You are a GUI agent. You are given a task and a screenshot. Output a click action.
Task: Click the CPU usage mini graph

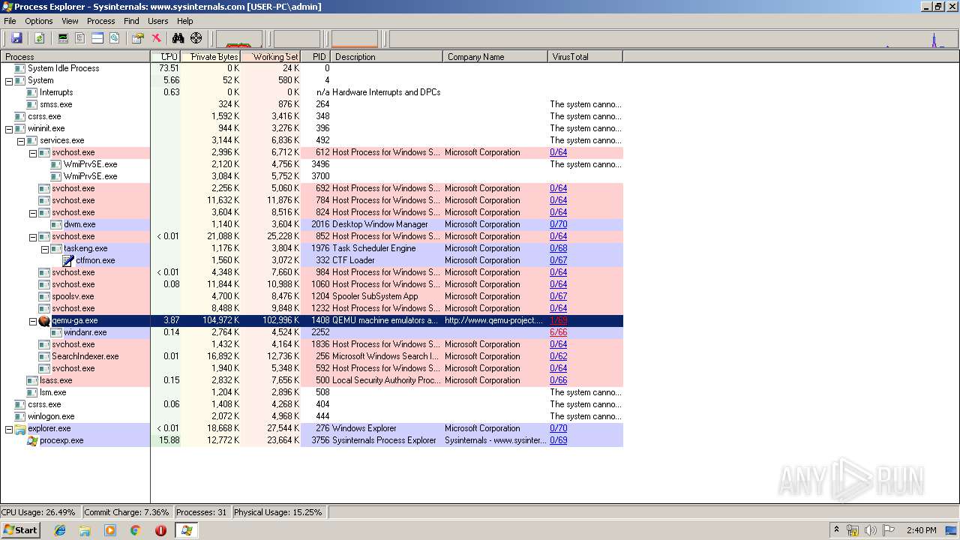click(x=238, y=38)
